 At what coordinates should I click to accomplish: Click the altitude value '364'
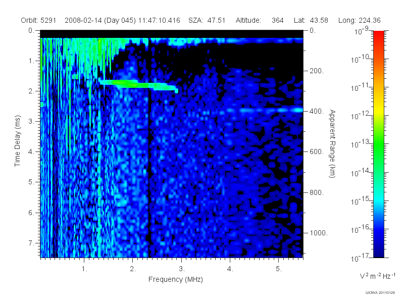277,20
